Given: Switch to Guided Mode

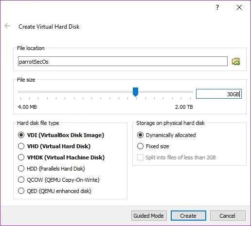Looking at the screenshot, I should coord(149,216).
